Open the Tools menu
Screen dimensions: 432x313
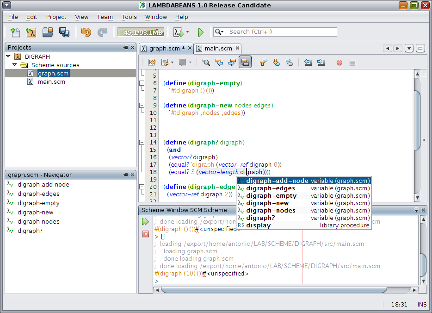pyautogui.click(x=129, y=17)
